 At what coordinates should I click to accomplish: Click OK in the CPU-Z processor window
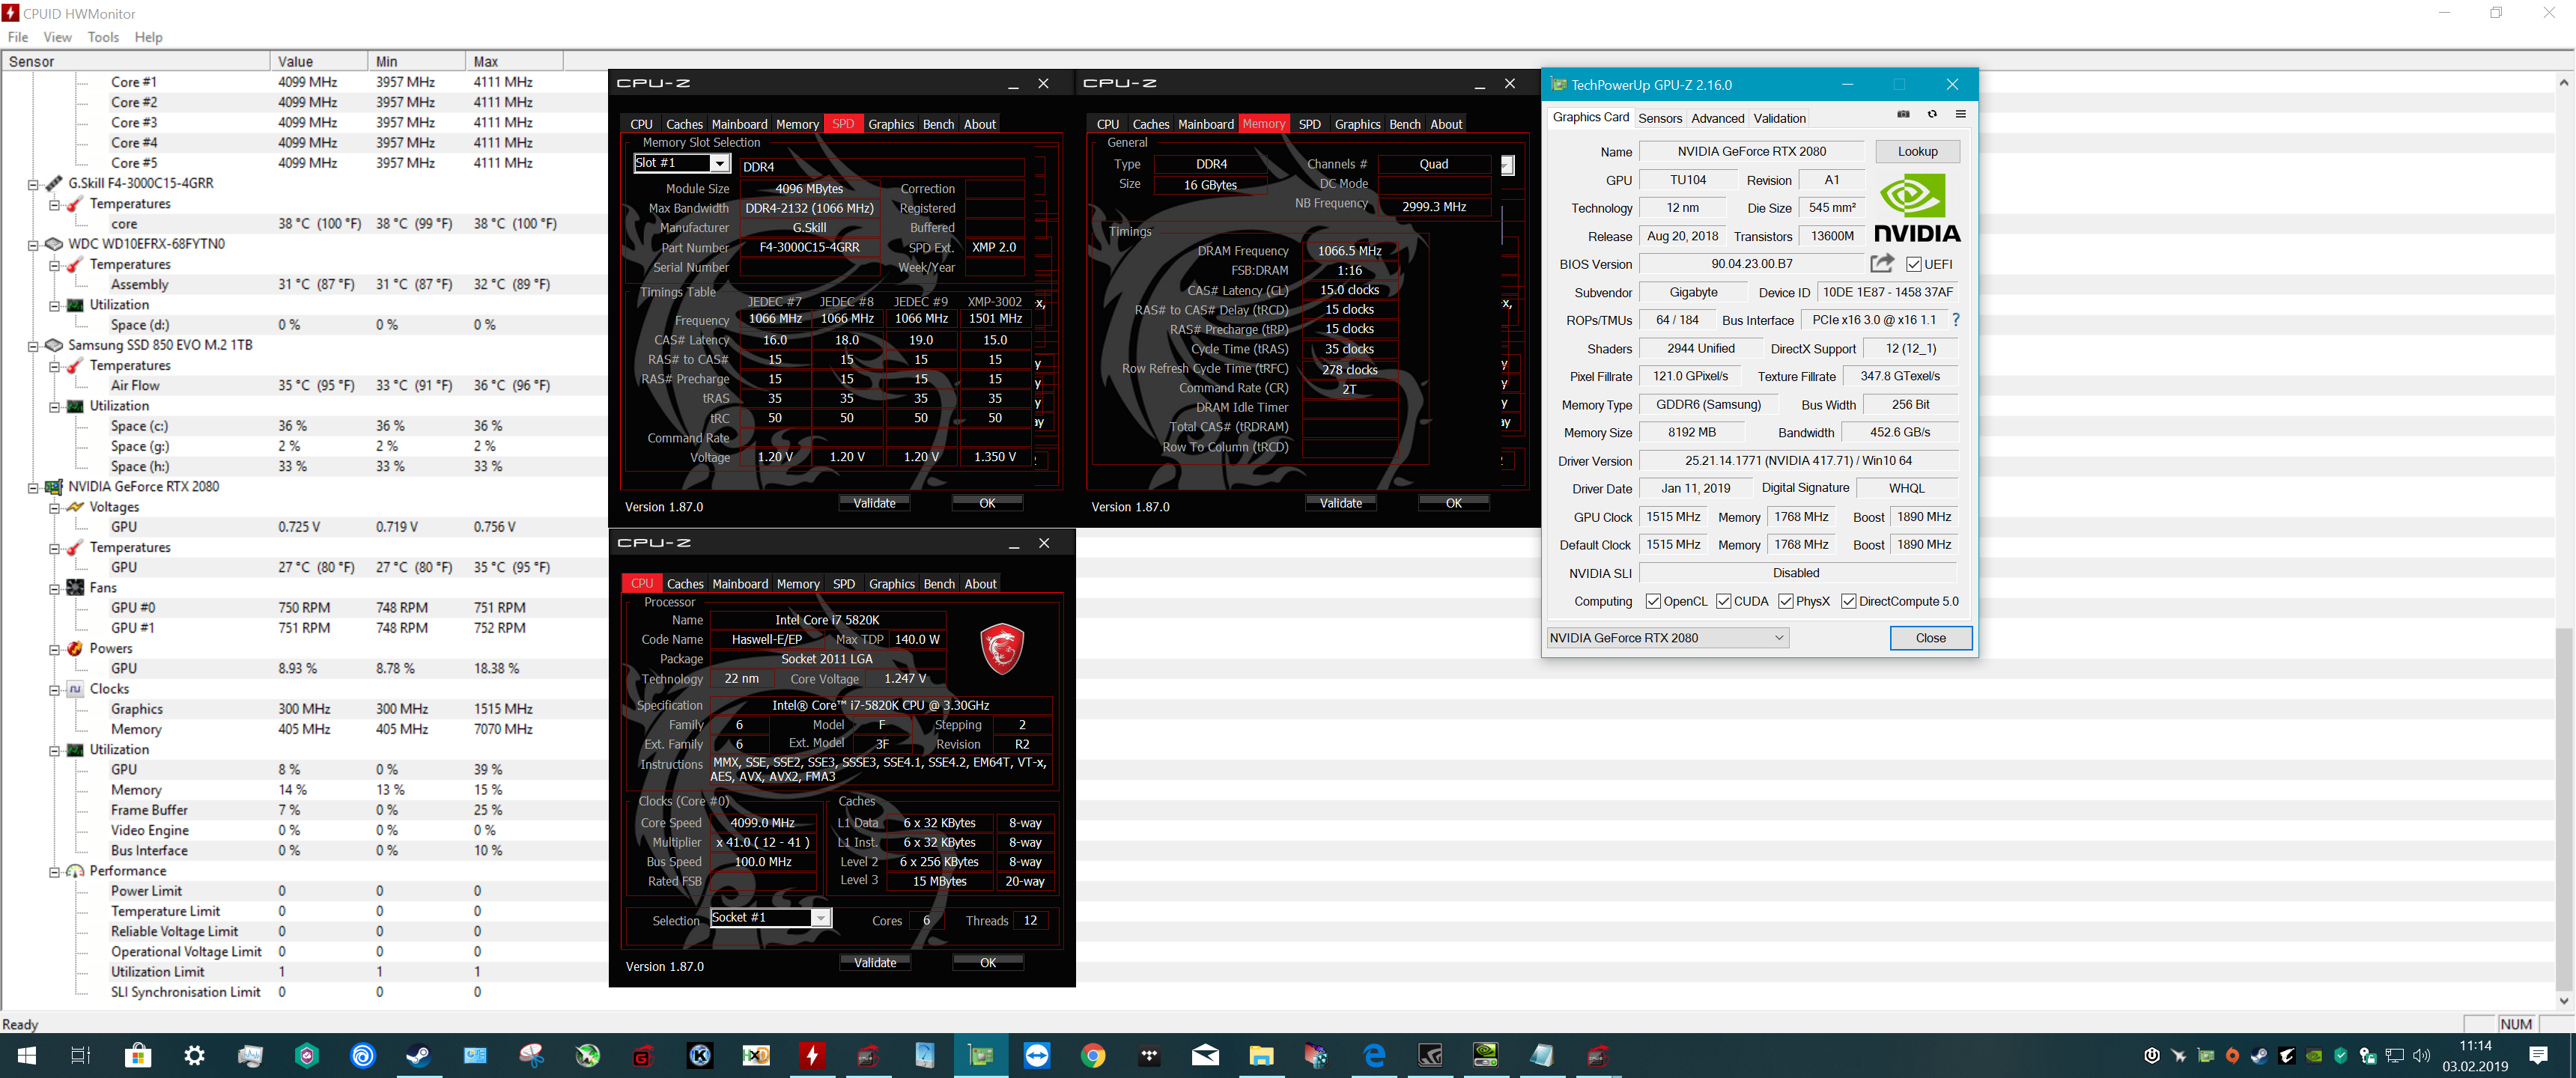pyautogui.click(x=987, y=962)
